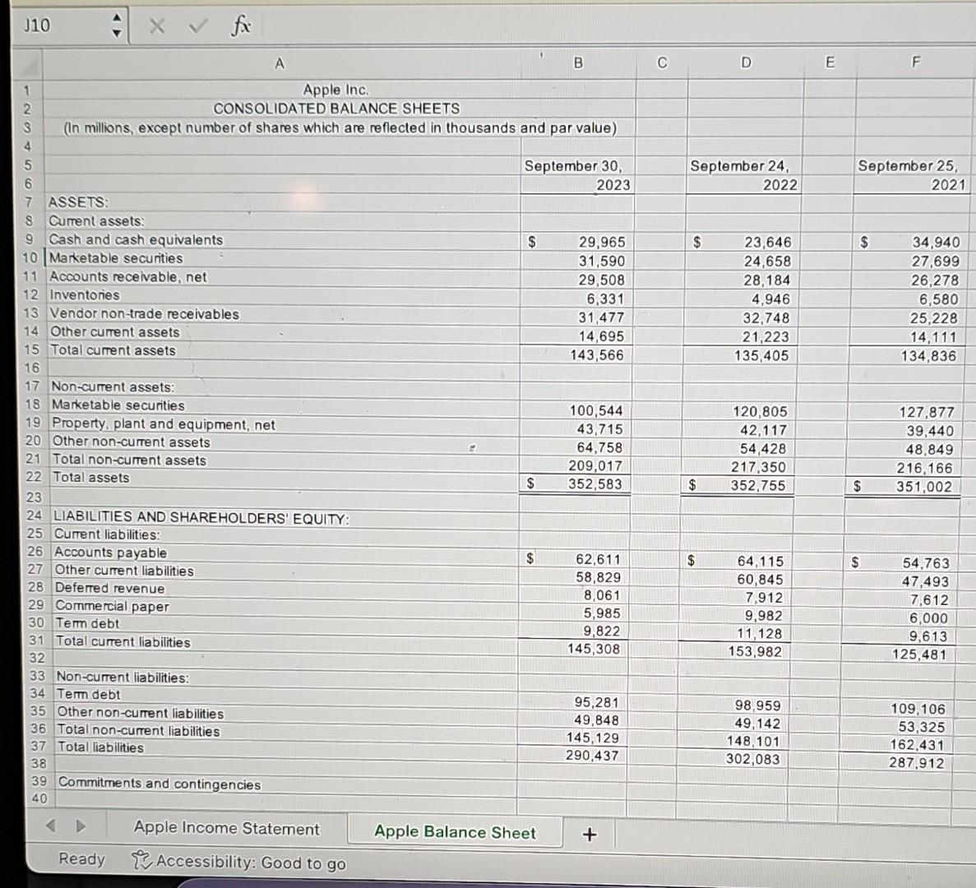Click the Ready status indicator

(81, 858)
